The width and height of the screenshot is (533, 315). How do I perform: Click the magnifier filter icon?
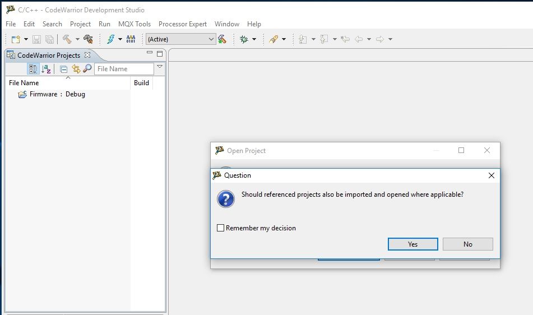87,68
